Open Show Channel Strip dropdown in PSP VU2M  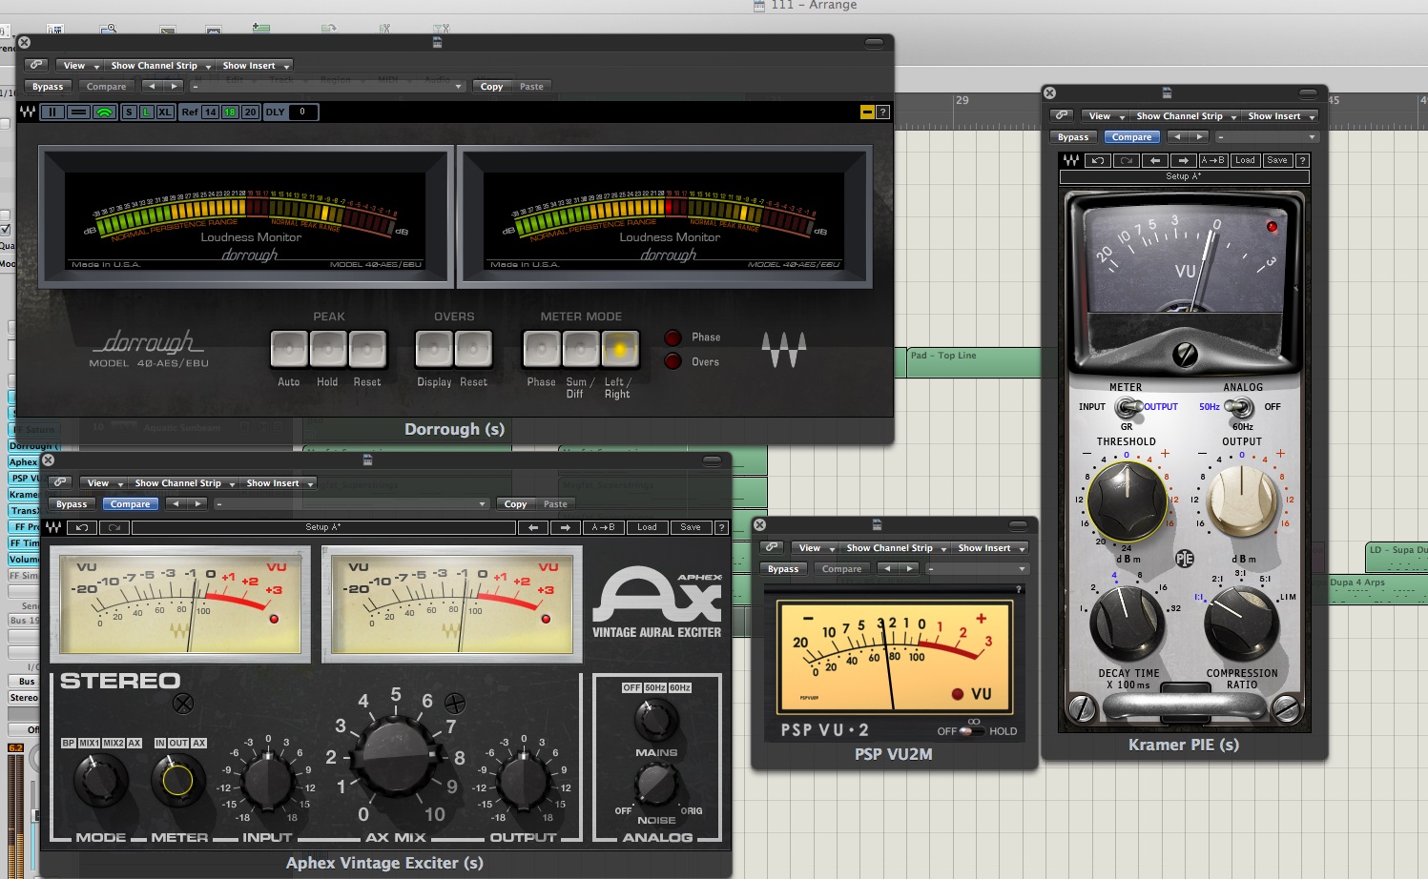[x=896, y=548]
